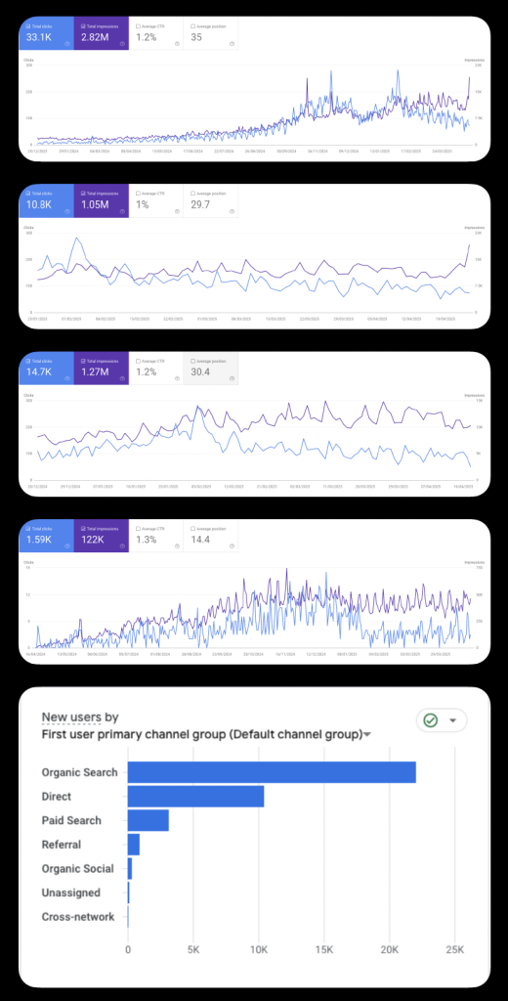Viewport: 508px width, 1001px height.
Task: Enable Average position checkbox showing 35
Action: [193, 25]
